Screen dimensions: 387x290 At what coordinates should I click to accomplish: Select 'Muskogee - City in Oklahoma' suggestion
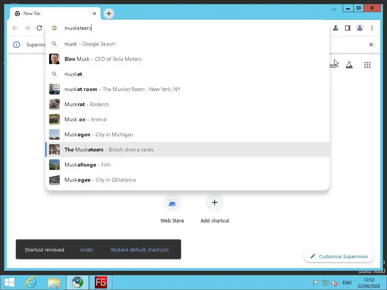(187, 180)
